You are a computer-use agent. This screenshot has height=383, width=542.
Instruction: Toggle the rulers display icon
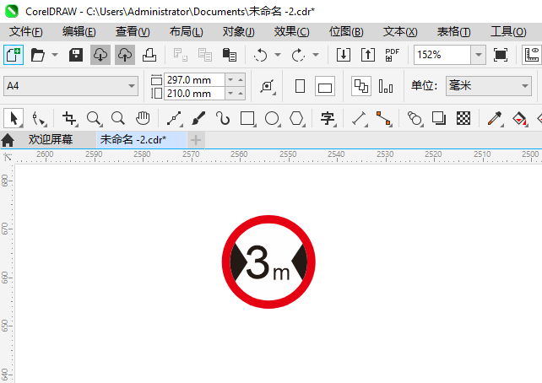coord(532,55)
